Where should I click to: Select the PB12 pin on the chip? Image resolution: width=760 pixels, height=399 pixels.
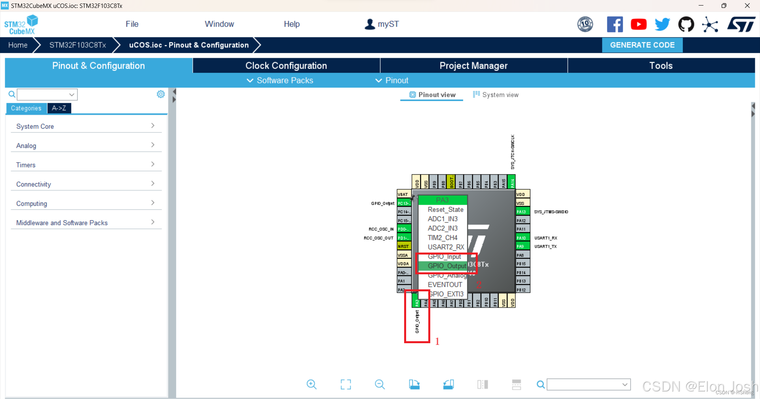click(523, 290)
